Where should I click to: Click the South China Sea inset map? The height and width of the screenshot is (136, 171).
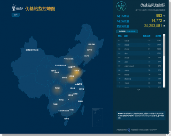[x=98, y=118]
